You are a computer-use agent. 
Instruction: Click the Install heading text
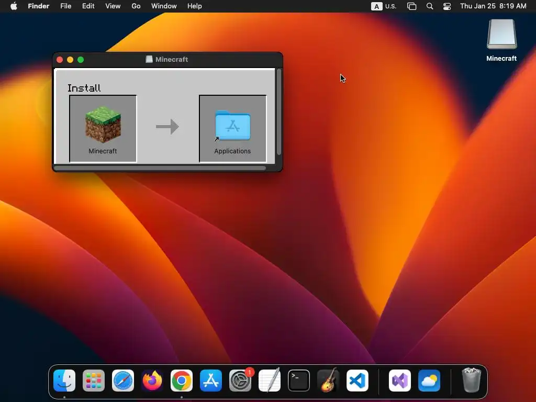(84, 88)
